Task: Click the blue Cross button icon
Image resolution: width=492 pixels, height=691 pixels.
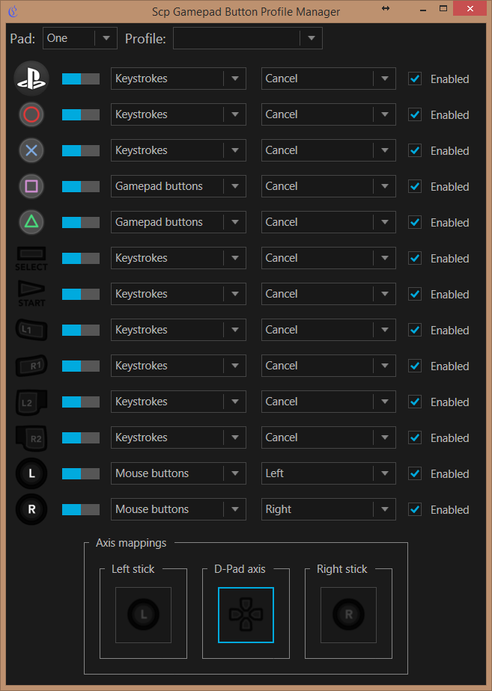Action: (x=31, y=150)
